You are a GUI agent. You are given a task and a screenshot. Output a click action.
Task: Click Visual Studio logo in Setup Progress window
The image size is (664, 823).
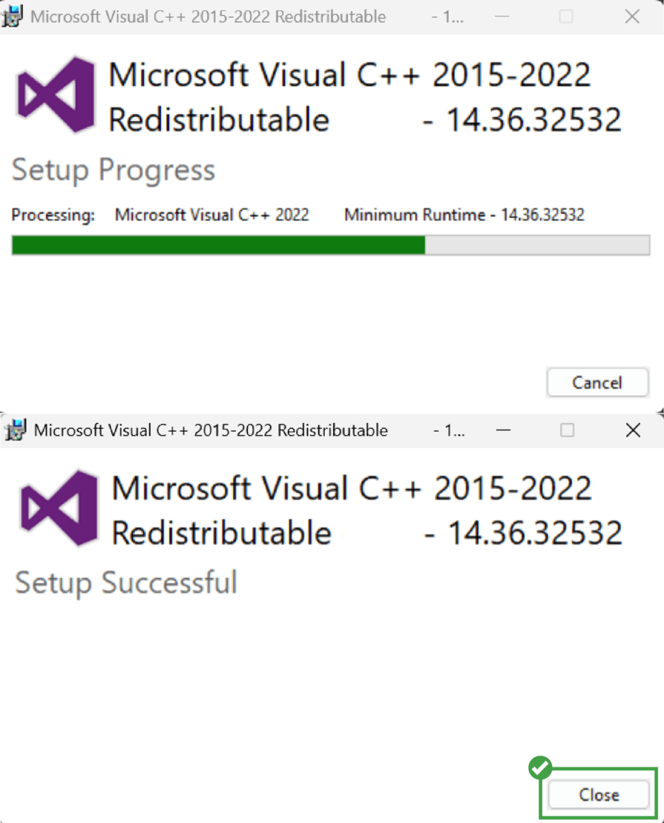coord(56,95)
